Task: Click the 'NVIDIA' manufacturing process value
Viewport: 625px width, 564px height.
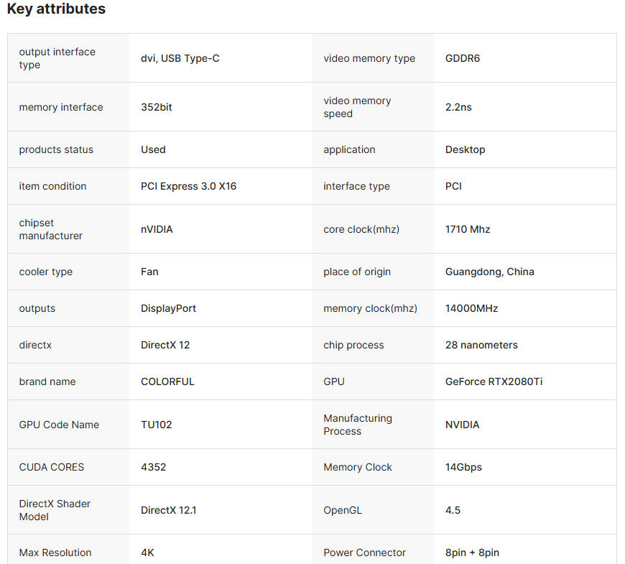Action: click(463, 425)
